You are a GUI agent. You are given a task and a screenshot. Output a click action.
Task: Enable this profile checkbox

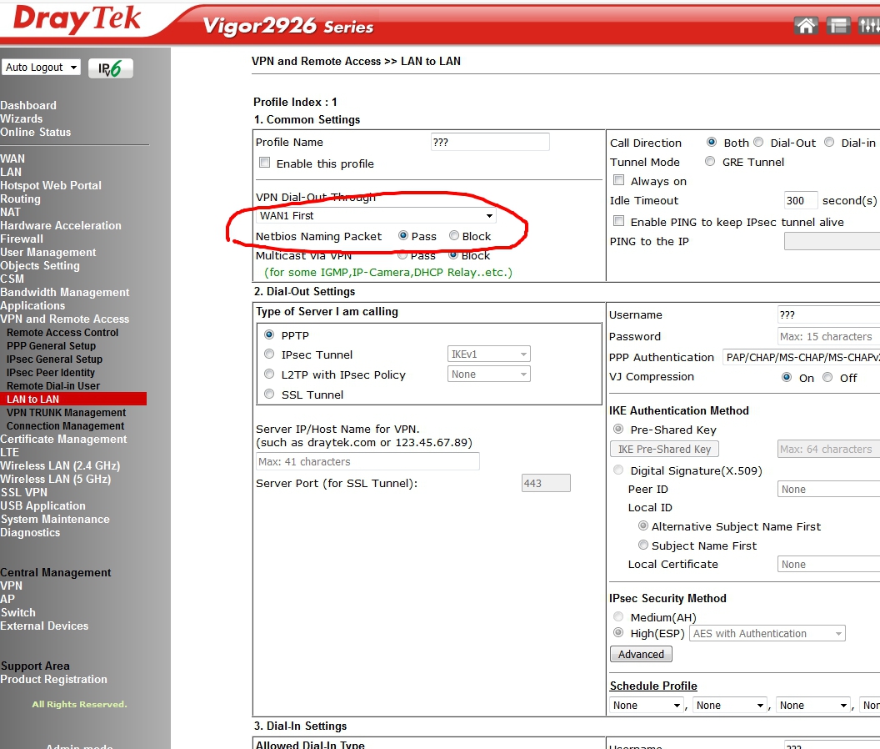265,163
